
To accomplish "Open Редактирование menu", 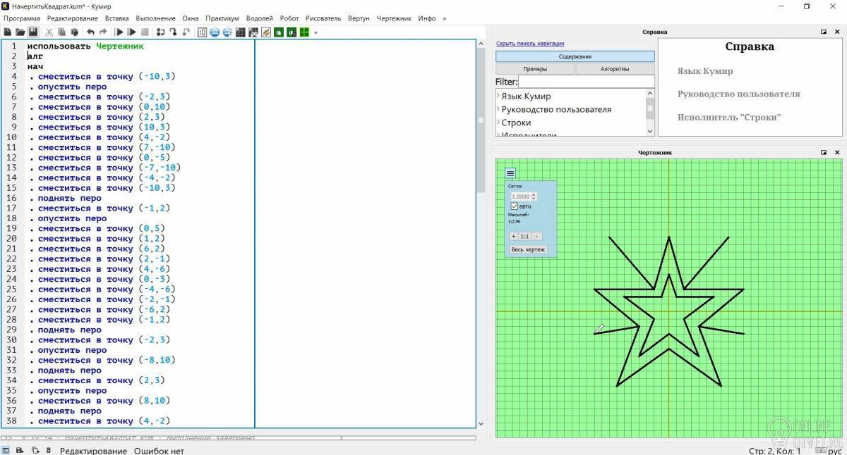I will [x=73, y=18].
